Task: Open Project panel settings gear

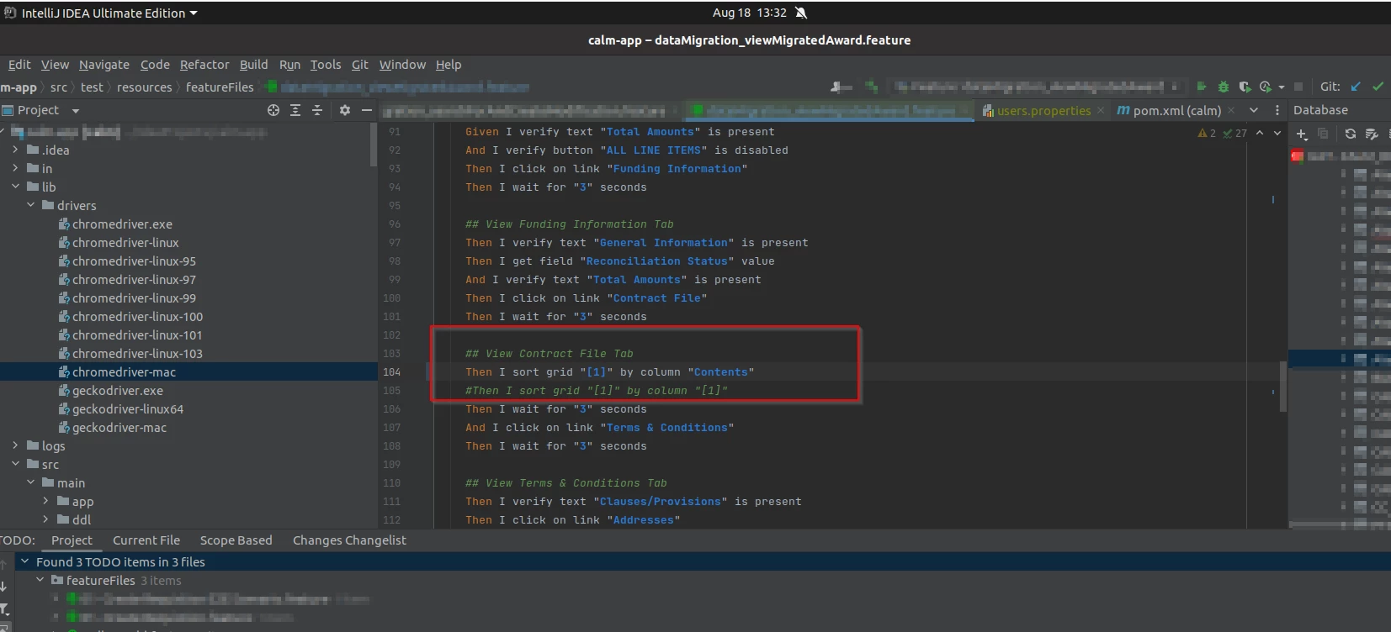Action: tap(345, 110)
